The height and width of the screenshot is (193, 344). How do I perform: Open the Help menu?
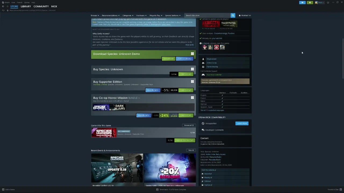(33, 2)
